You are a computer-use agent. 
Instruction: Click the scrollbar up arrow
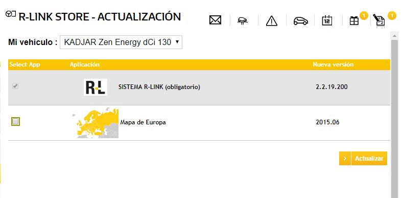[x=394, y=36]
